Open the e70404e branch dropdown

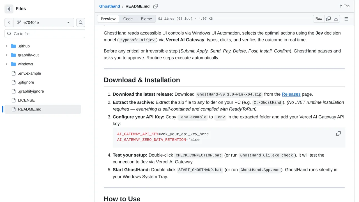click(x=44, y=22)
